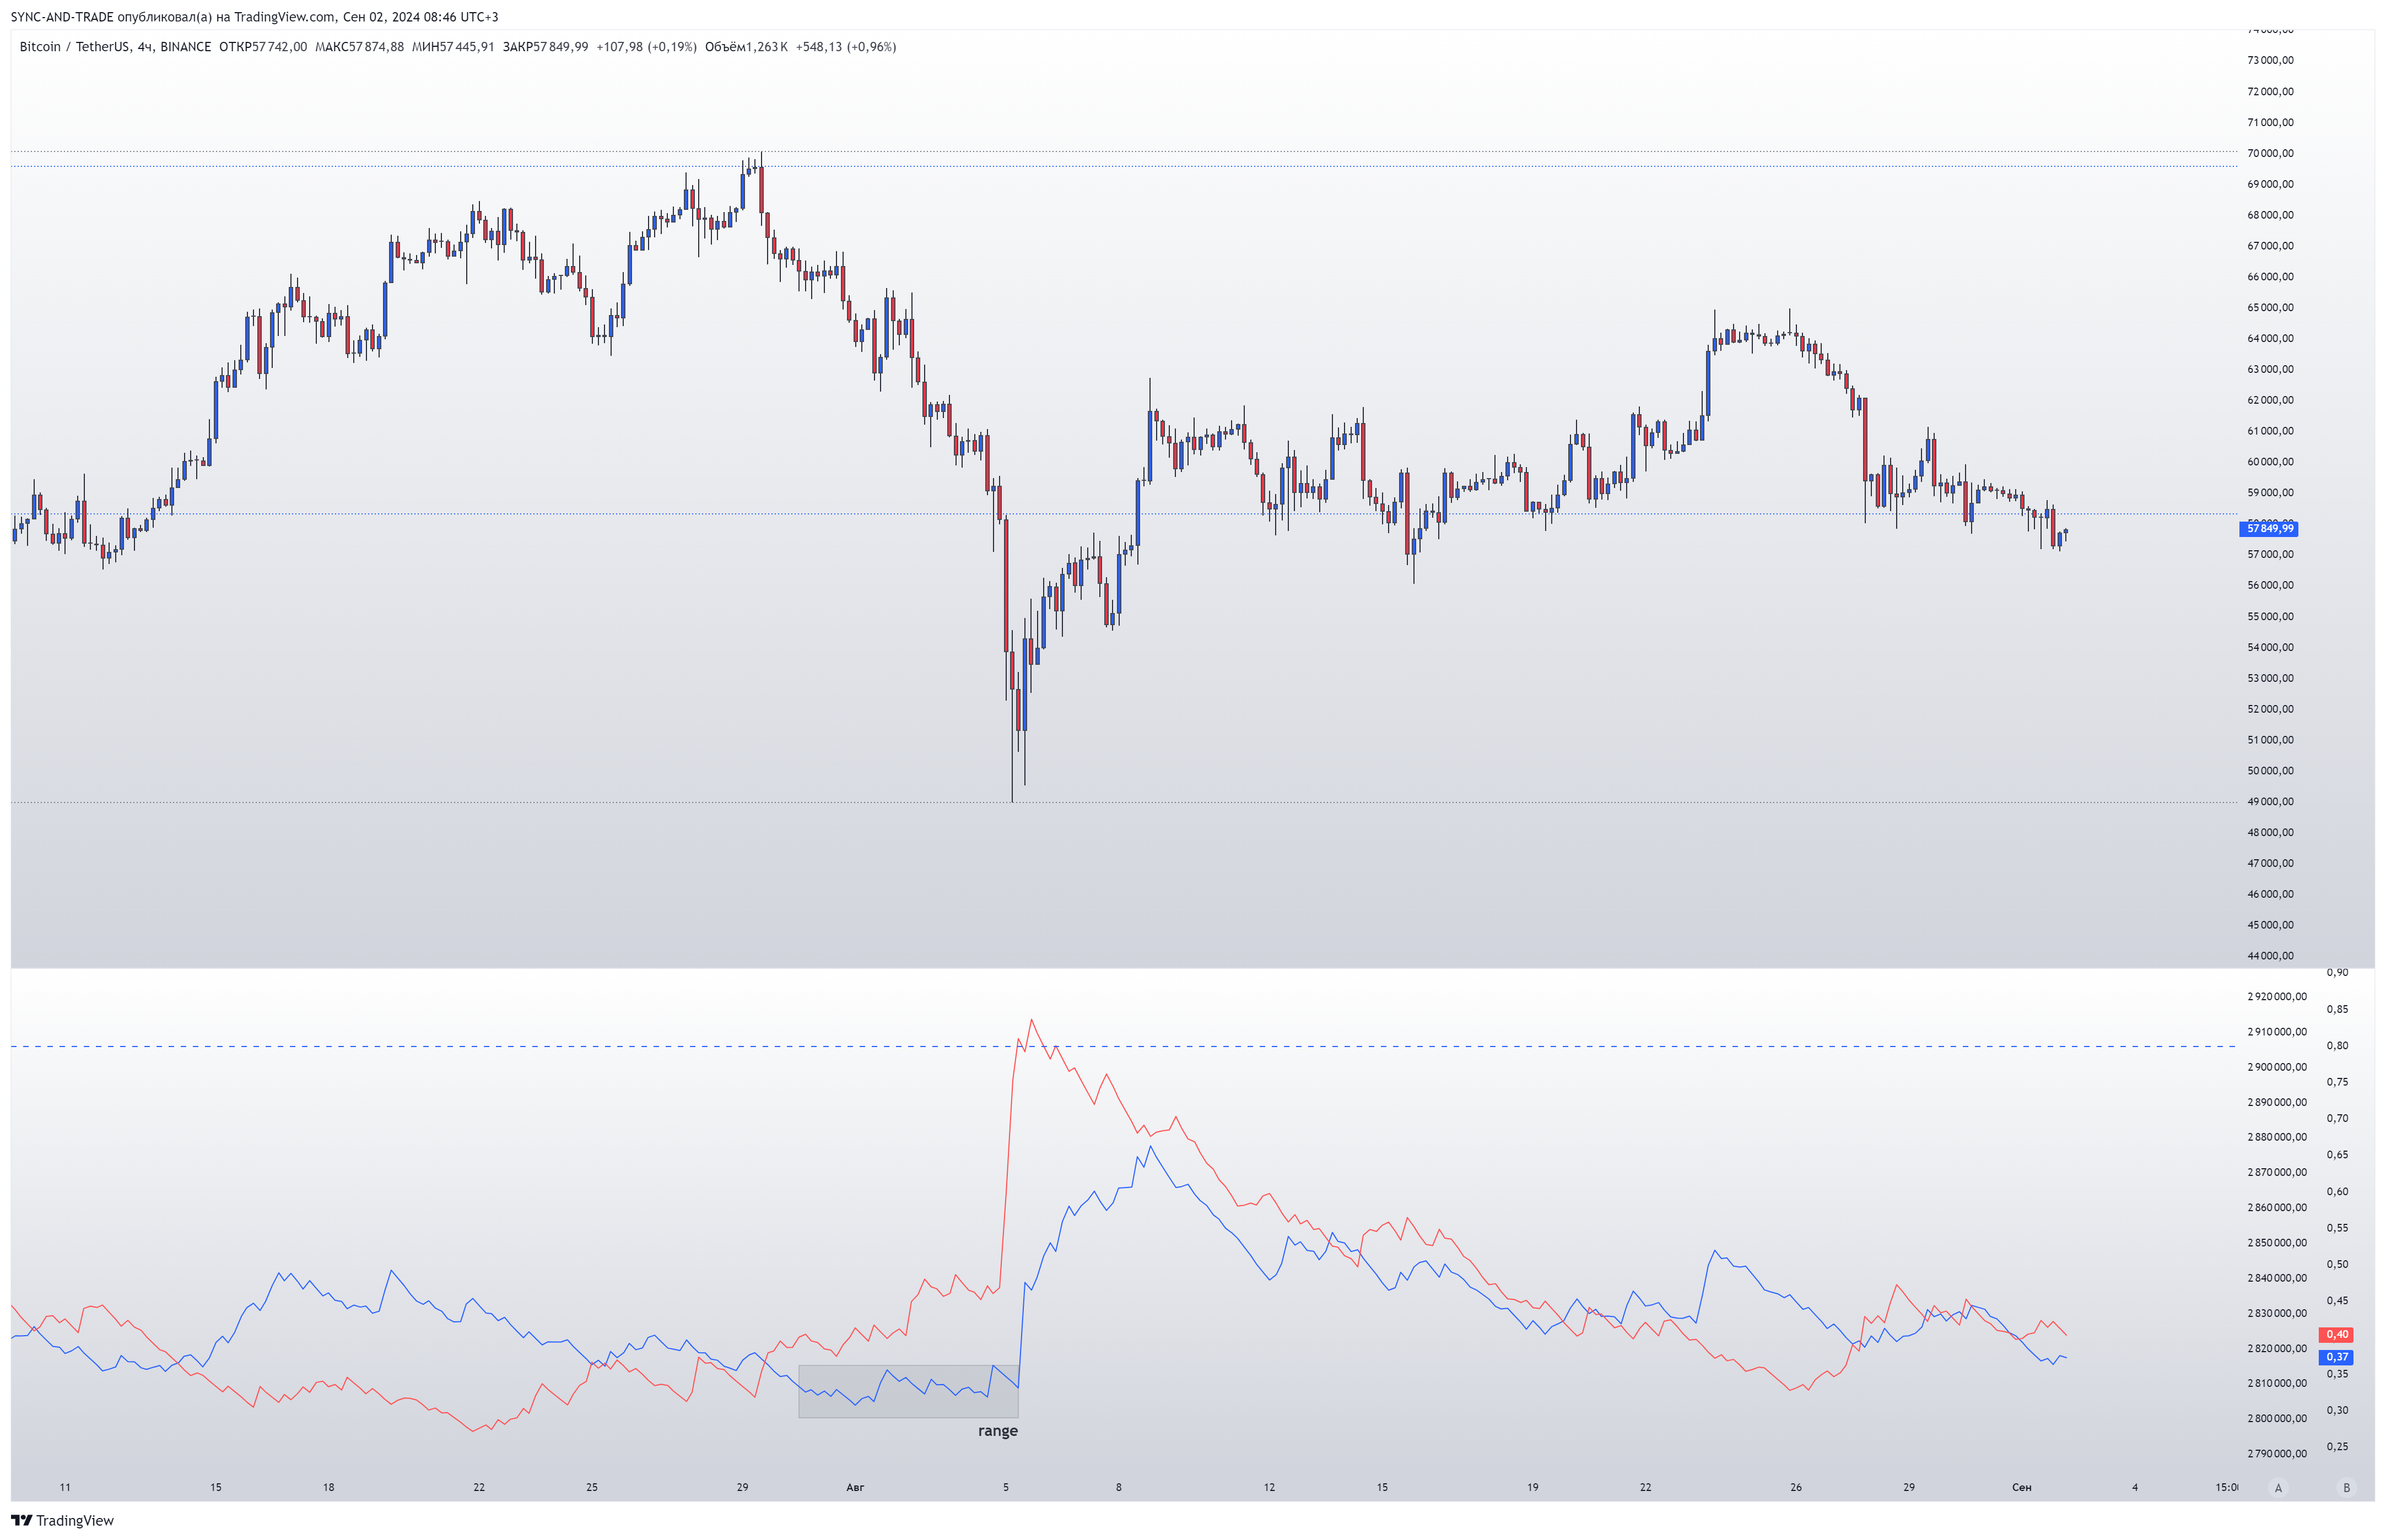2386x1540 pixels.
Task: Click the 65 000,00 price axis label
Action: coord(2270,307)
